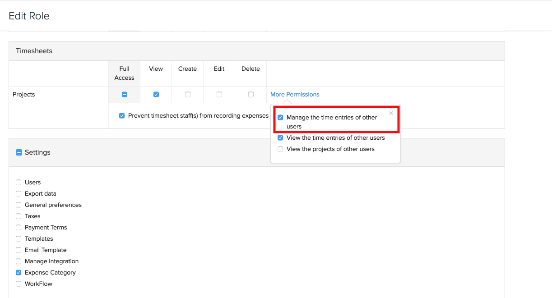The height and width of the screenshot is (298, 552).
Task: Enable General preferences permission
Action: click(x=19, y=205)
